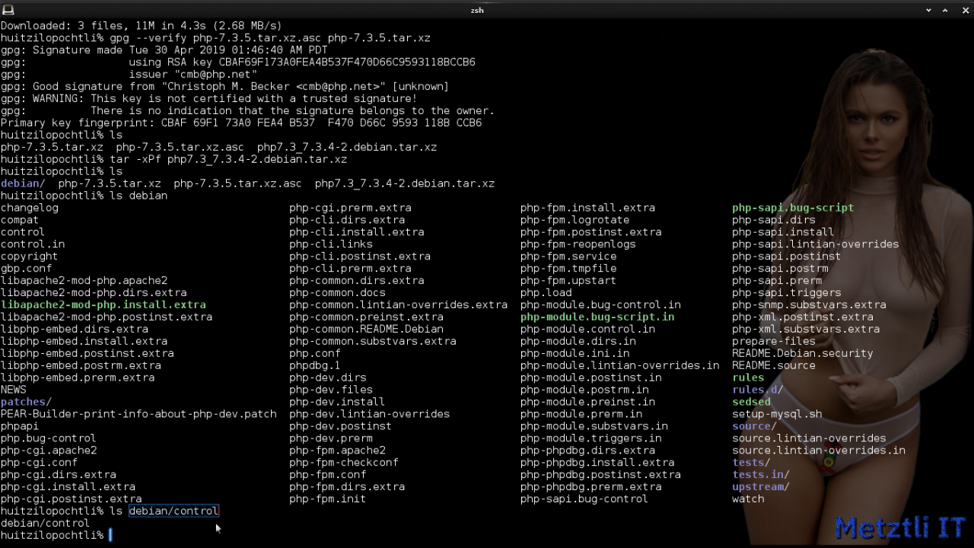Click the 'control.in' file name
974x548 pixels.
coord(33,244)
